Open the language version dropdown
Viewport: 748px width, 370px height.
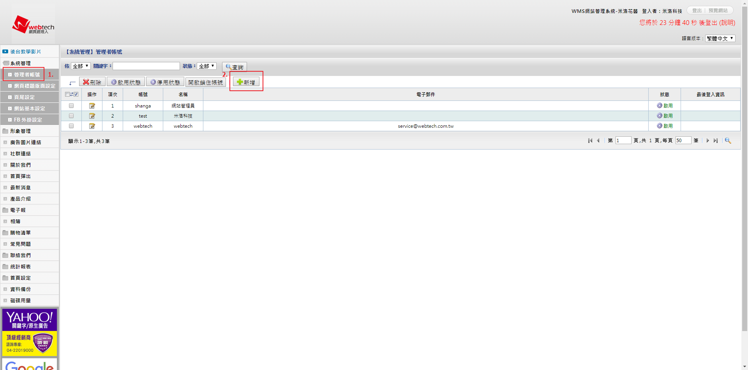pos(720,39)
